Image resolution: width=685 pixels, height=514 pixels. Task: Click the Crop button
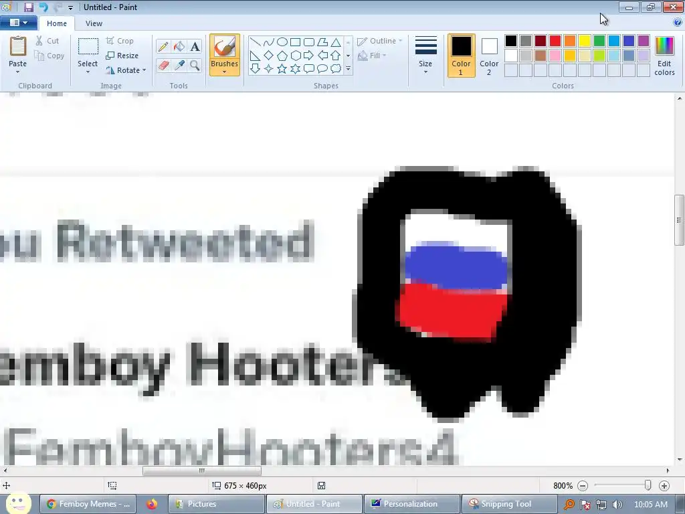(120, 41)
